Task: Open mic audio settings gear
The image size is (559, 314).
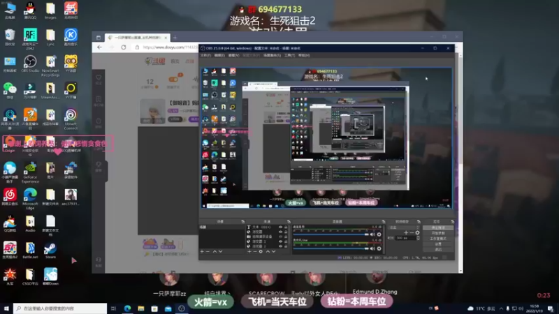Action: point(379,248)
